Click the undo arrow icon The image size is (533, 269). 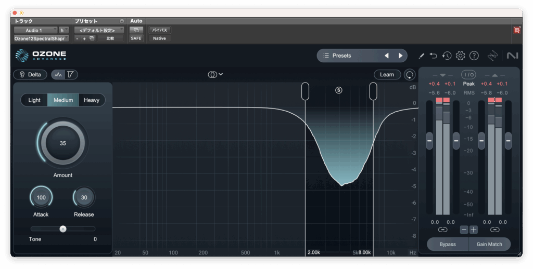point(434,56)
